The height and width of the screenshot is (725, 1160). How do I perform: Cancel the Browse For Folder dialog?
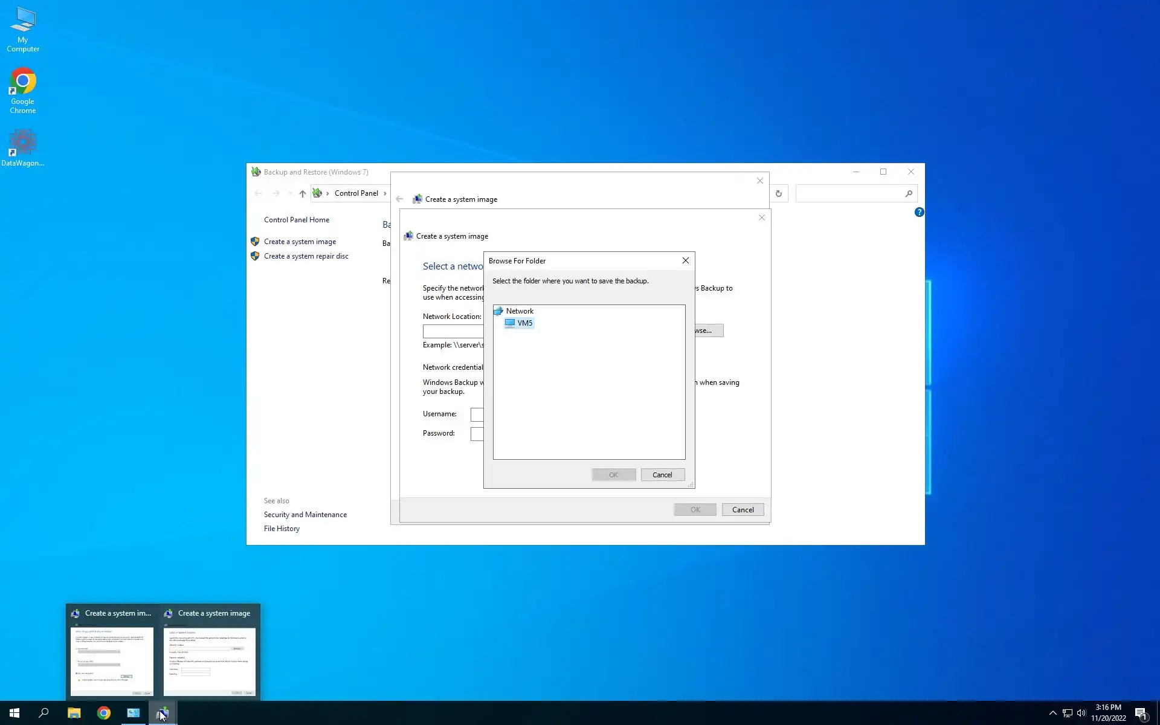(x=662, y=475)
